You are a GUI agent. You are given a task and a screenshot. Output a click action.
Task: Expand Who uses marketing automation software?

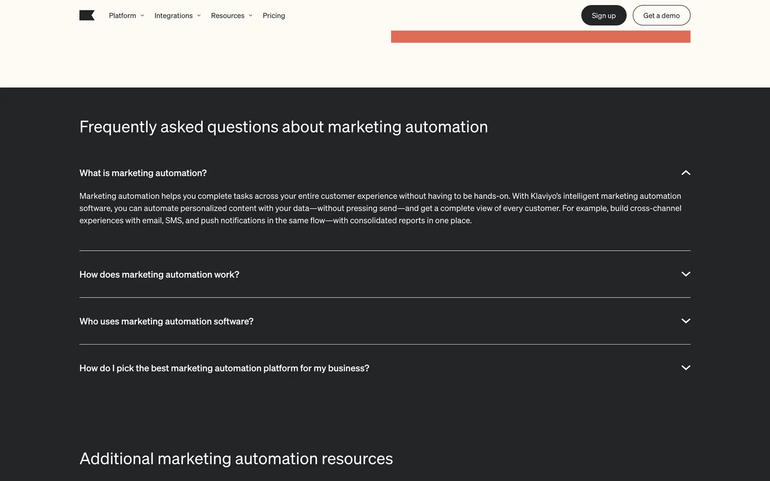166,321
